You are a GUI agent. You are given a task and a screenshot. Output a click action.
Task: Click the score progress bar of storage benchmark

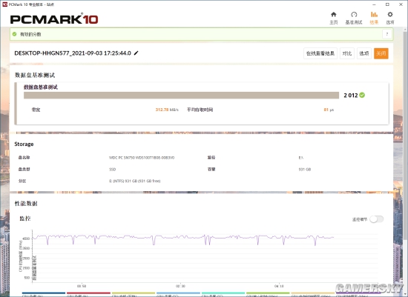coord(181,96)
